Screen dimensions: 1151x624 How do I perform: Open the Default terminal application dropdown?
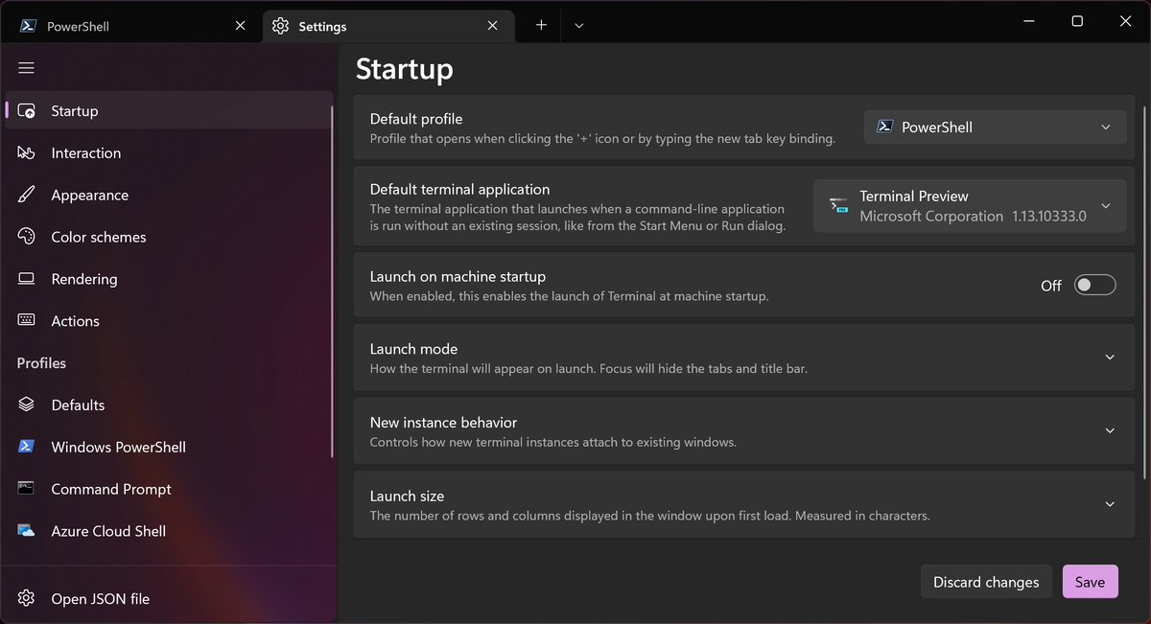click(x=970, y=206)
